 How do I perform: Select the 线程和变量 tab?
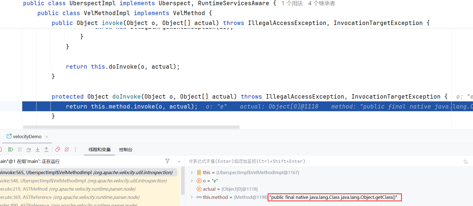click(99, 150)
